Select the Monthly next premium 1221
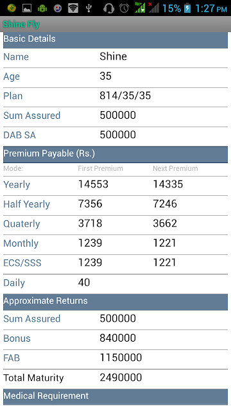The width and height of the screenshot is (231, 411). click(165, 243)
